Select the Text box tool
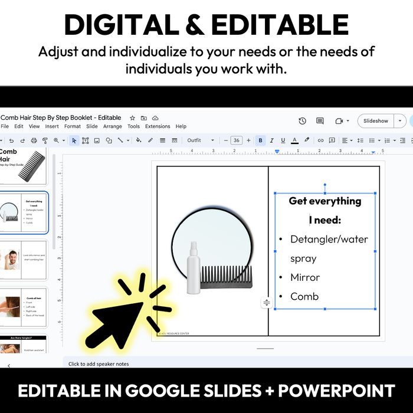This screenshot has height=413, width=413. pos(86,140)
